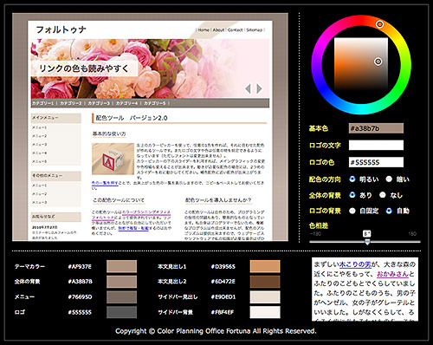The image size is (433, 345).
Task: Click the テーマカラー swatch #AF937E
Action: click(x=121, y=266)
